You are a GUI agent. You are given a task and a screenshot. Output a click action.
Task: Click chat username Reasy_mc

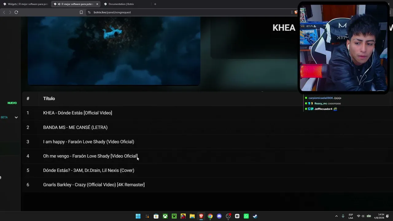[321, 103]
